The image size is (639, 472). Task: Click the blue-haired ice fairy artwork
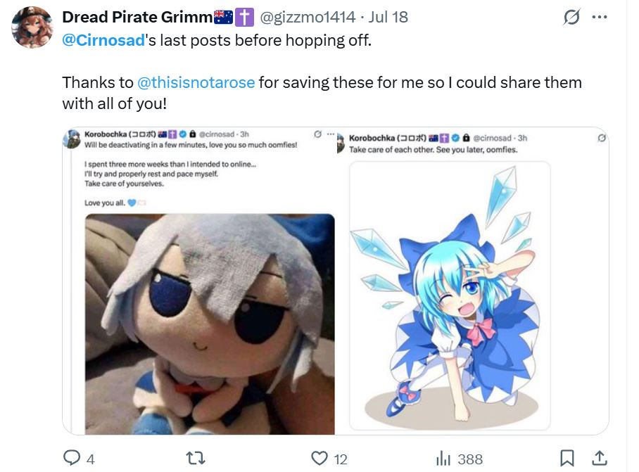point(450,295)
